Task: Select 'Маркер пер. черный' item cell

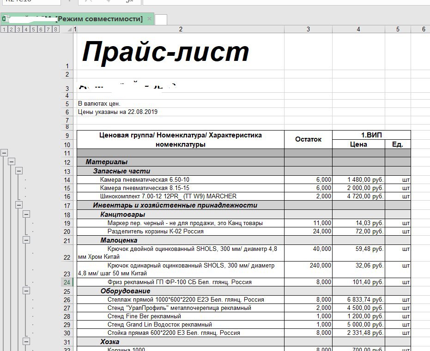Action: point(181,223)
